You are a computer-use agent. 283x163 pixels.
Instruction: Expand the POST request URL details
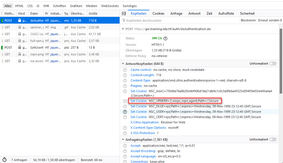pos(123,29)
